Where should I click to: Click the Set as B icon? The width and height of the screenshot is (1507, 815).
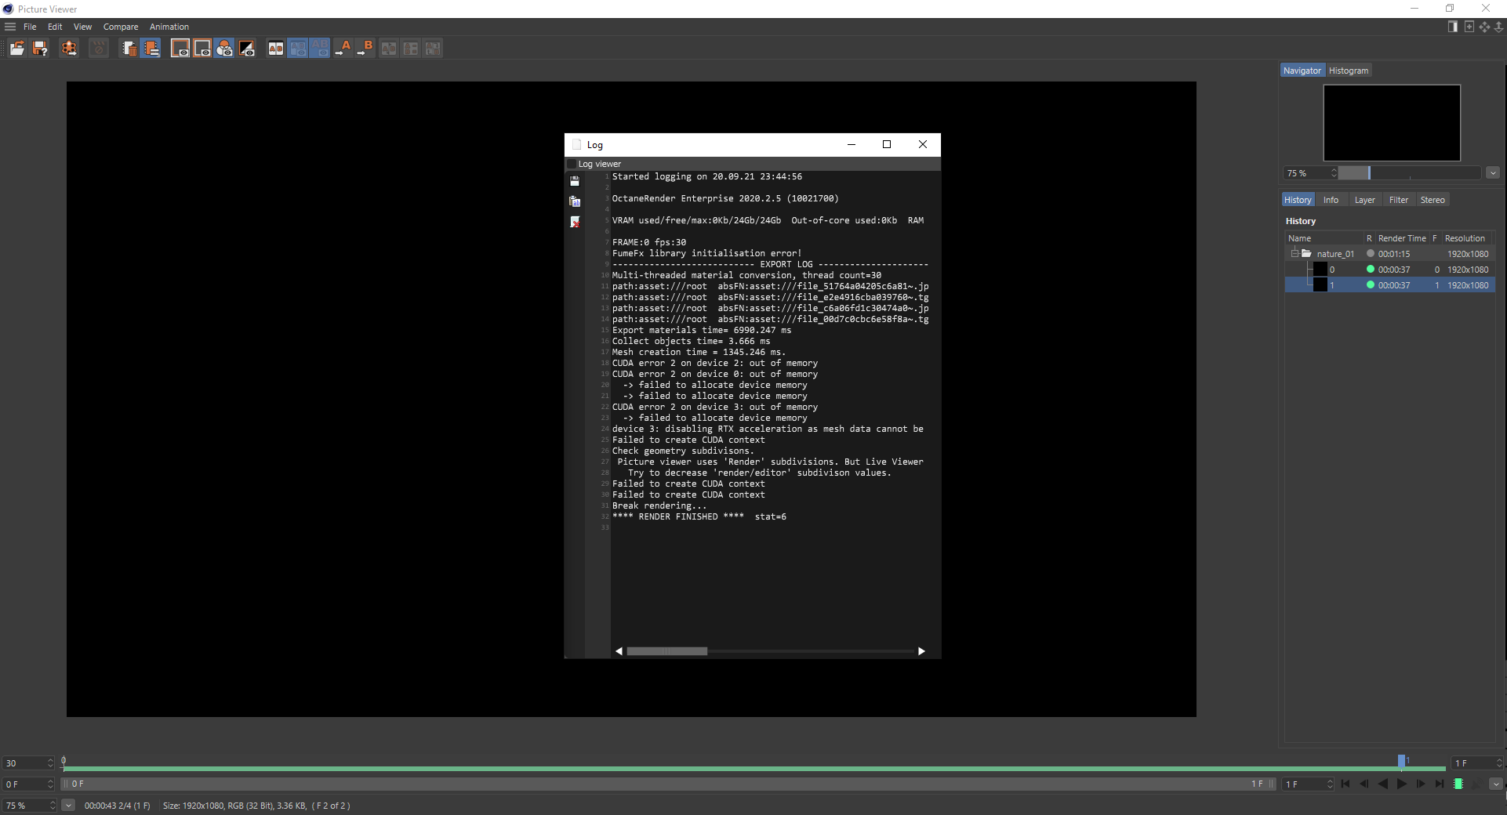pyautogui.click(x=365, y=49)
